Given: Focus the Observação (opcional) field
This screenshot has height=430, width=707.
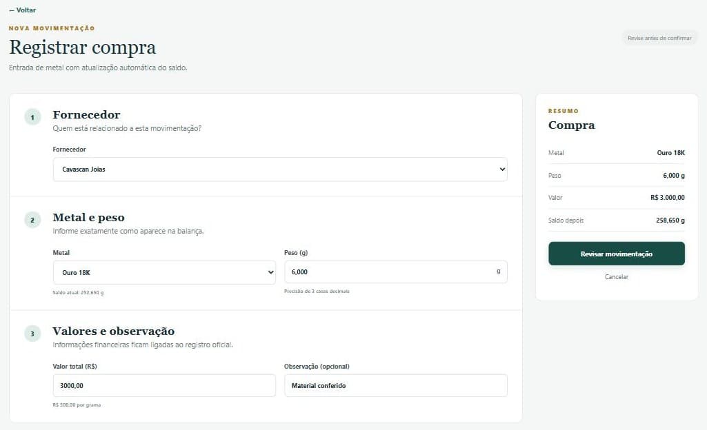Looking at the screenshot, I should pyautogui.click(x=395, y=385).
